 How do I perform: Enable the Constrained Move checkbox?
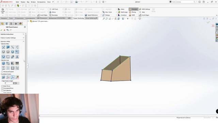[x=2, y=88]
